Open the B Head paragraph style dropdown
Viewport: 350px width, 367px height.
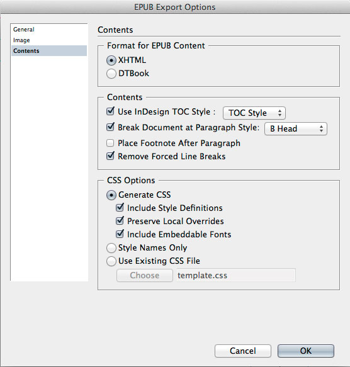click(296, 128)
